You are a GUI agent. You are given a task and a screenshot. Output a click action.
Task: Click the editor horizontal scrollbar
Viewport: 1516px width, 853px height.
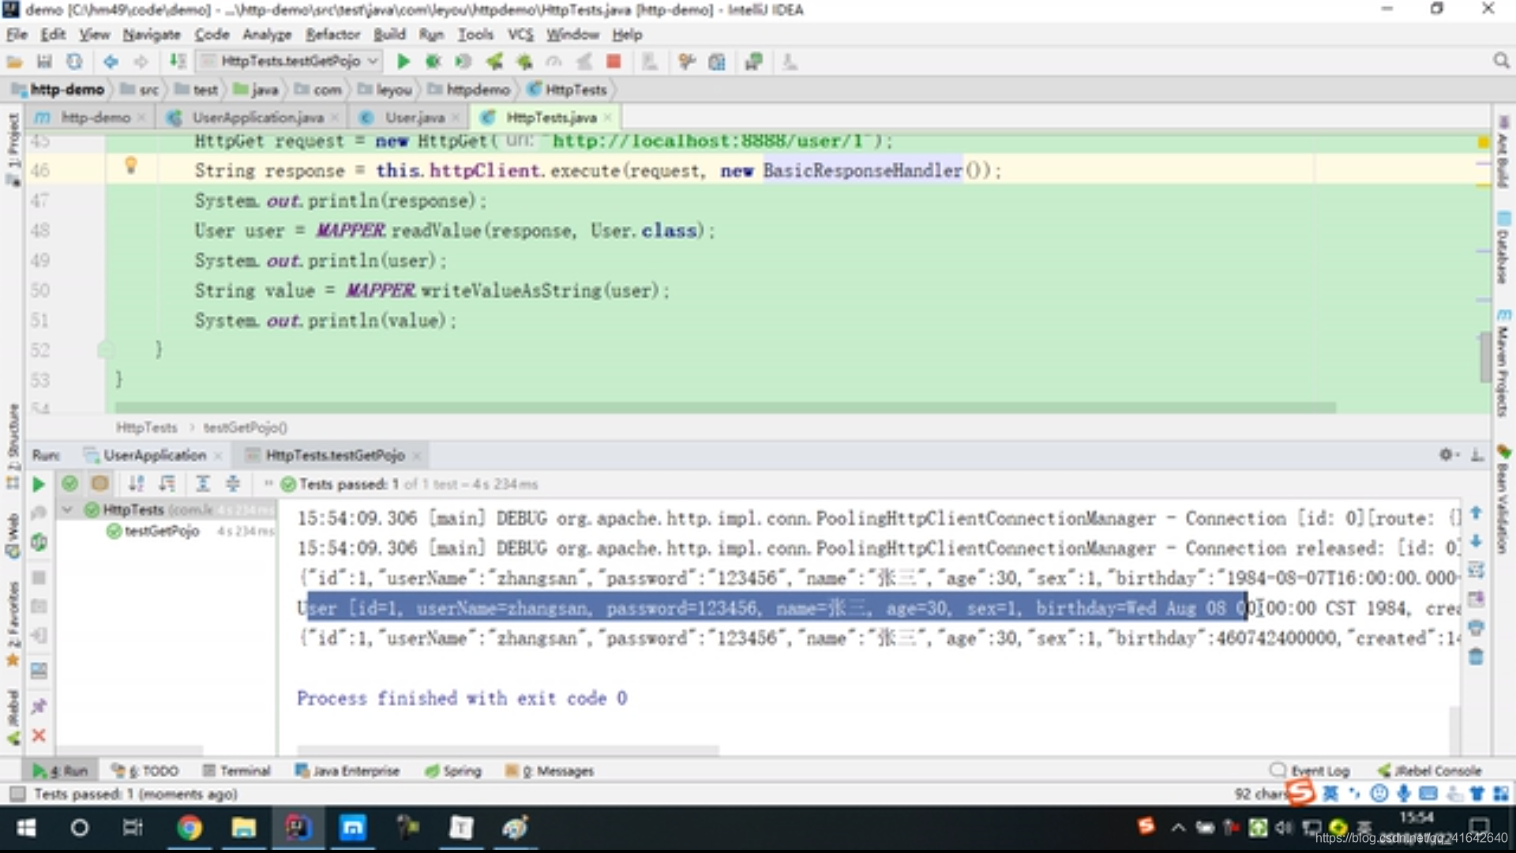[725, 408]
